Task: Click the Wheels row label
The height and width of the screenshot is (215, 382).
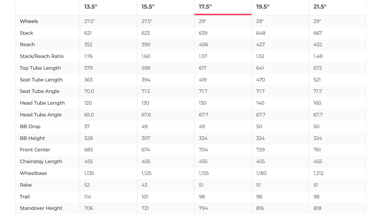Action: pos(29,21)
